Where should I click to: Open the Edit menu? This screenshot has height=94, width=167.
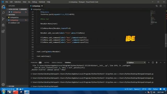(11, 2)
